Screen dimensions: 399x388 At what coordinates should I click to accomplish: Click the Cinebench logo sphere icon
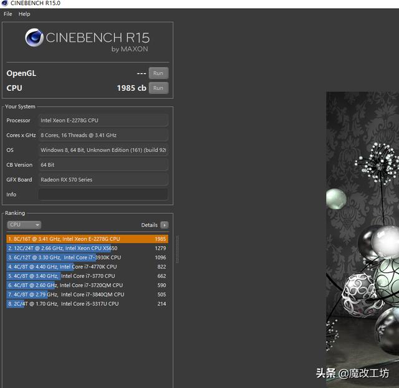34,37
